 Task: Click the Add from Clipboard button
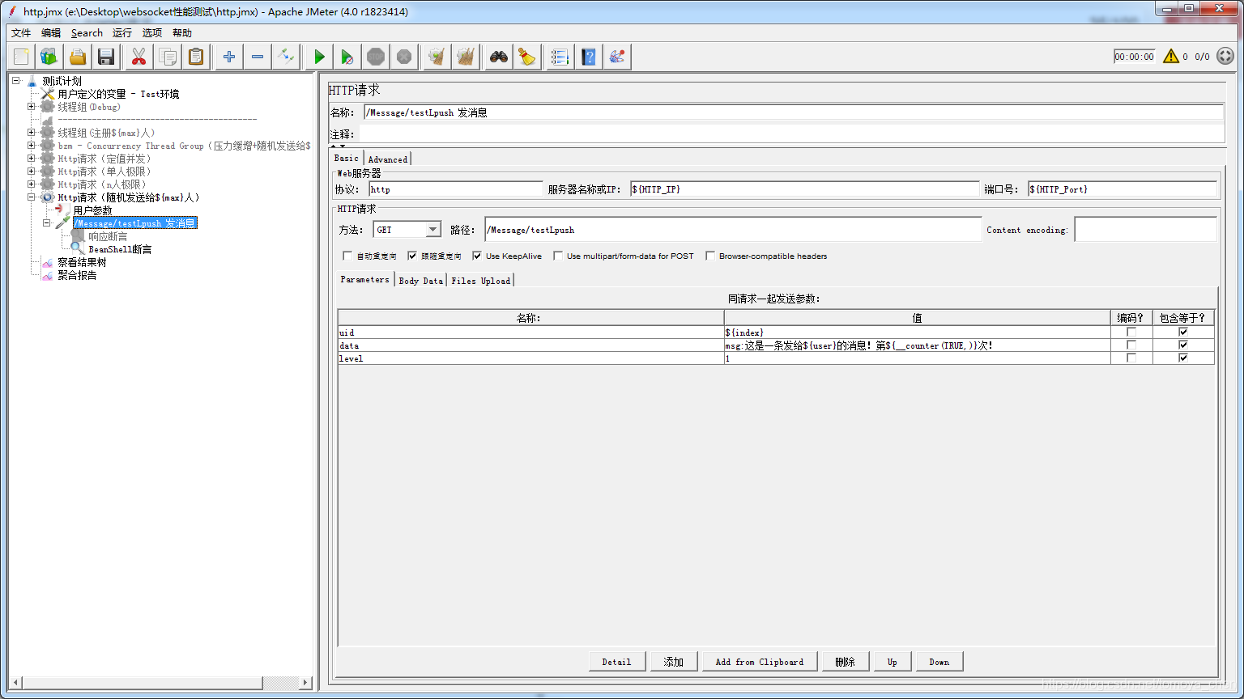point(760,662)
